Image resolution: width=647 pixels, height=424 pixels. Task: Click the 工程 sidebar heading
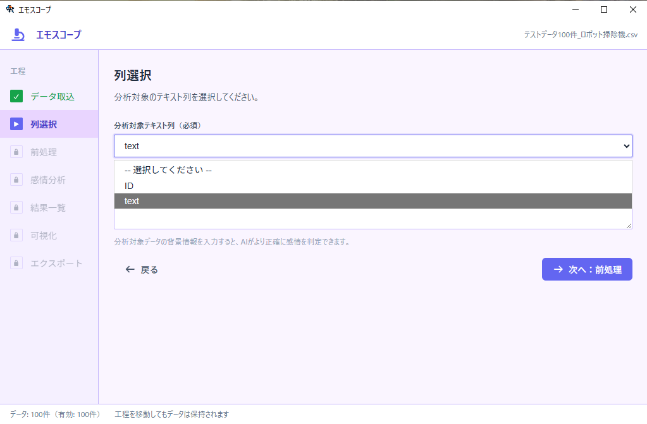18,71
